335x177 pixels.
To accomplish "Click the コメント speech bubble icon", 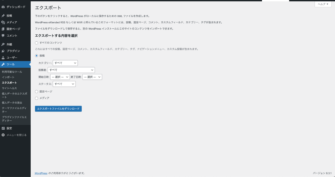I will click(x=3, y=36).
